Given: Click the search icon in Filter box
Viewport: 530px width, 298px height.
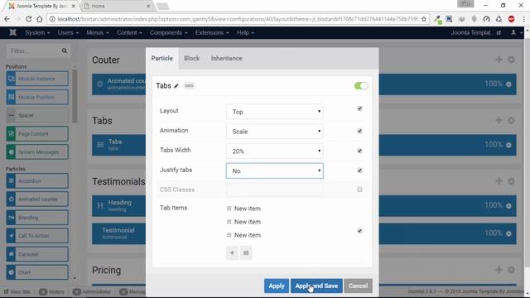Looking at the screenshot, I should (65, 50).
